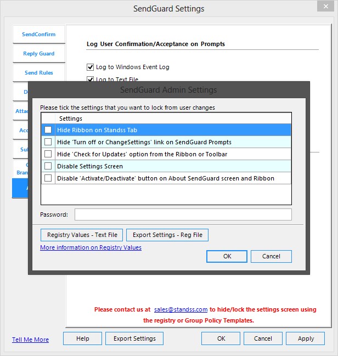Image resolution: width=338 pixels, height=356 pixels.
Task: Uncheck Log to Text File option
Action: tap(90, 79)
